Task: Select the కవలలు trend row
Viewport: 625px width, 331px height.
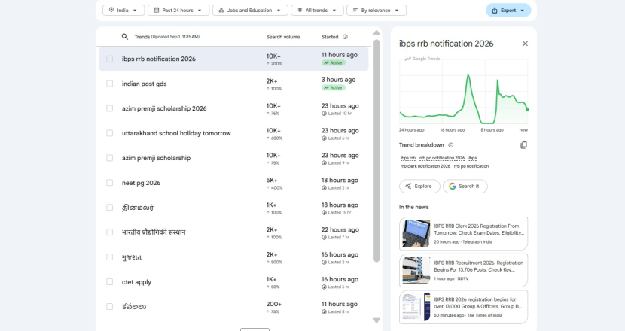Action: [233, 307]
